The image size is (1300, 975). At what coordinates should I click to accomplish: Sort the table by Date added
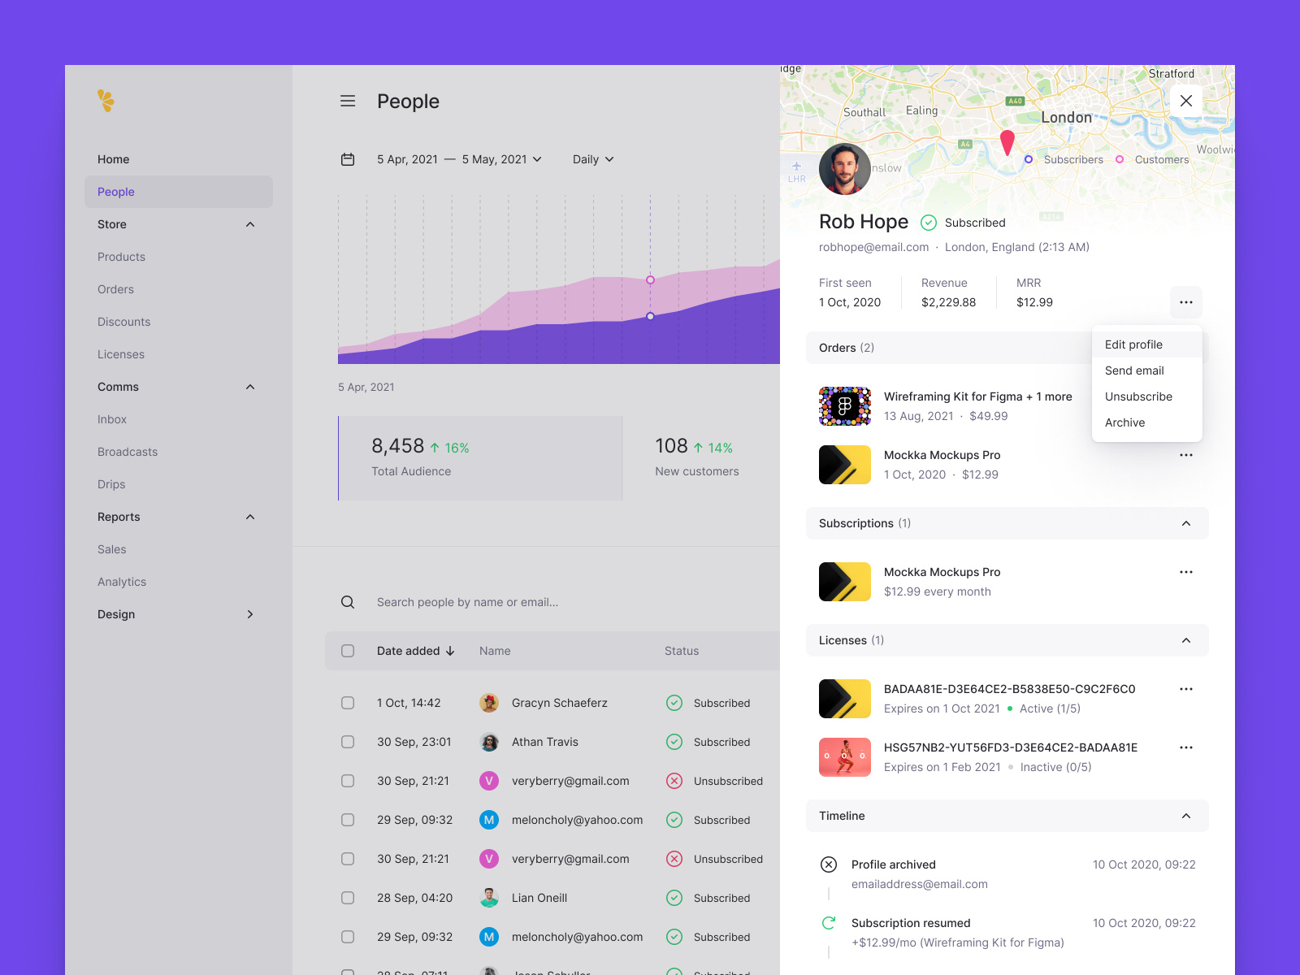[x=415, y=651]
